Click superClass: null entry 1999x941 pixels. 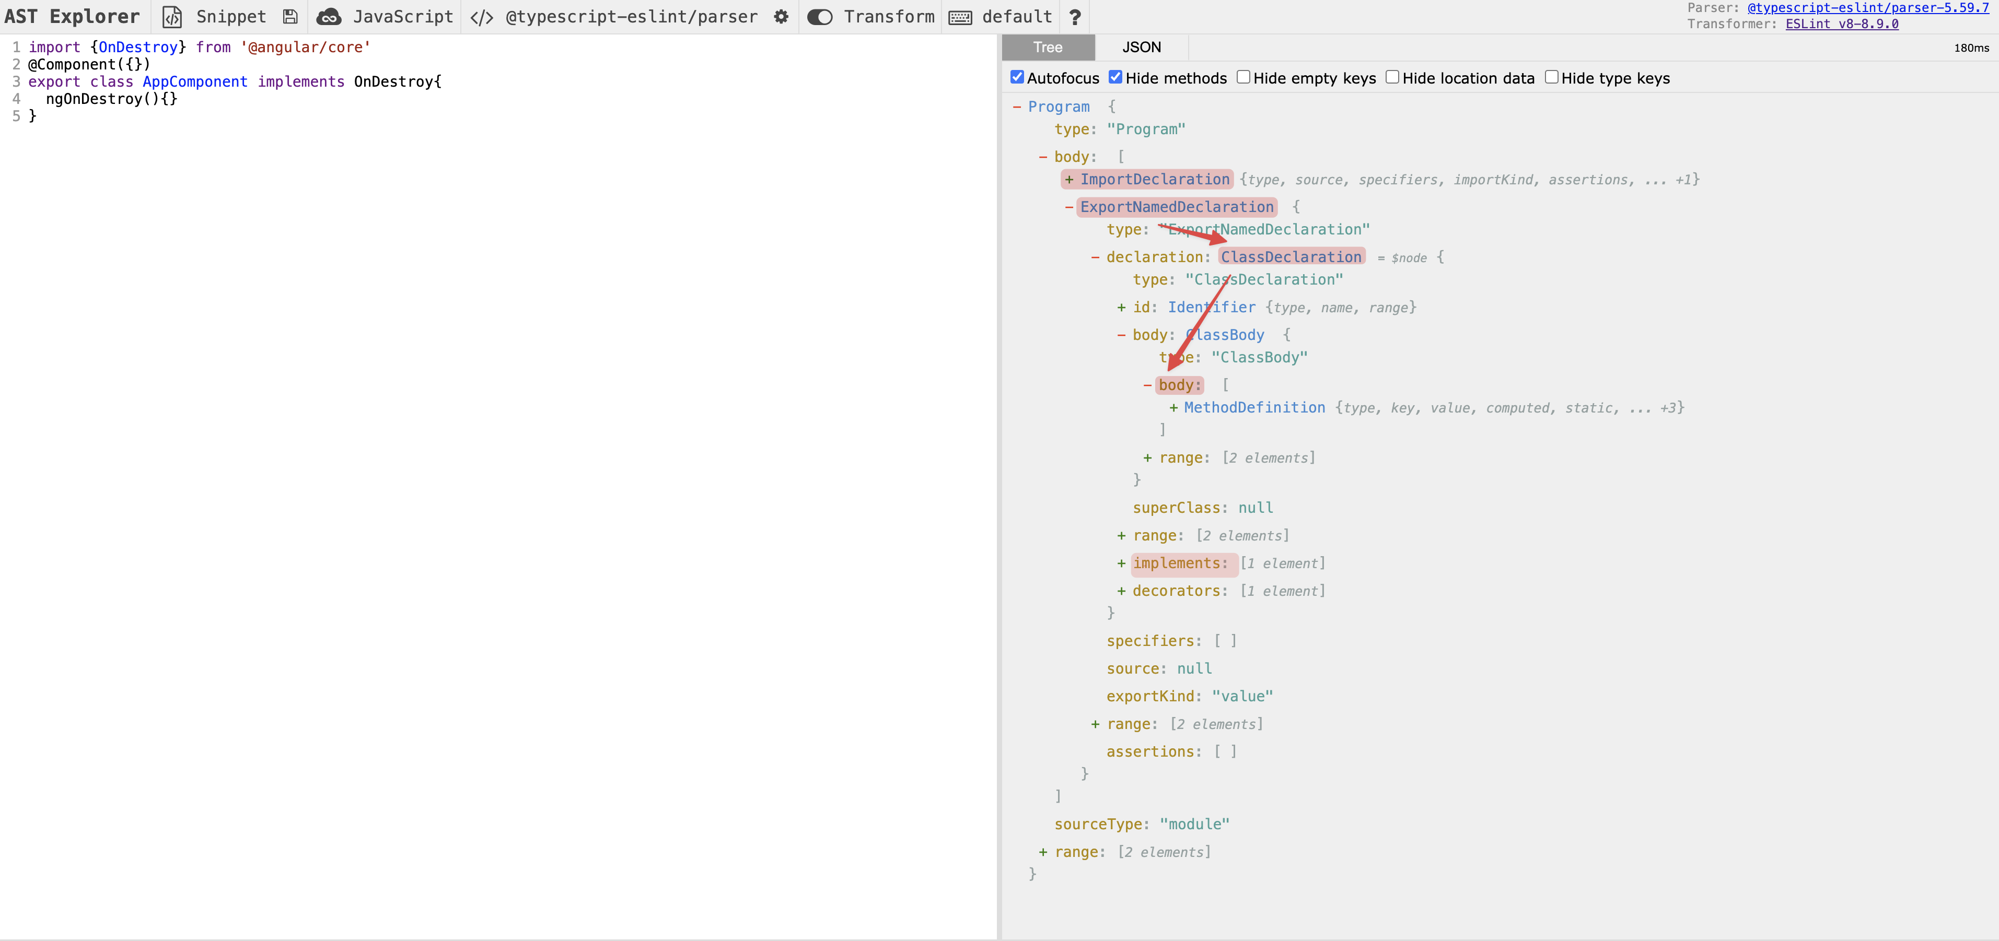pyautogui.click(x=1203, y=508)
